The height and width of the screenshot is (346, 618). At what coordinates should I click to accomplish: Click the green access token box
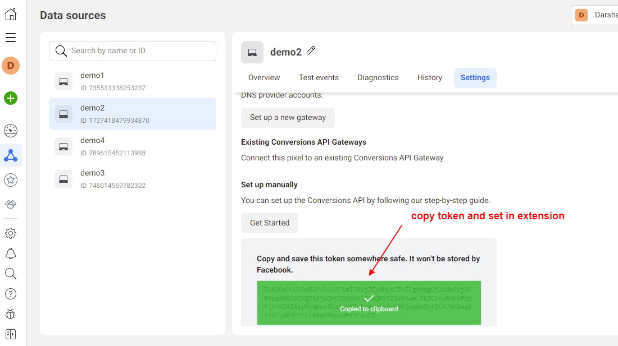click(369, 302)
